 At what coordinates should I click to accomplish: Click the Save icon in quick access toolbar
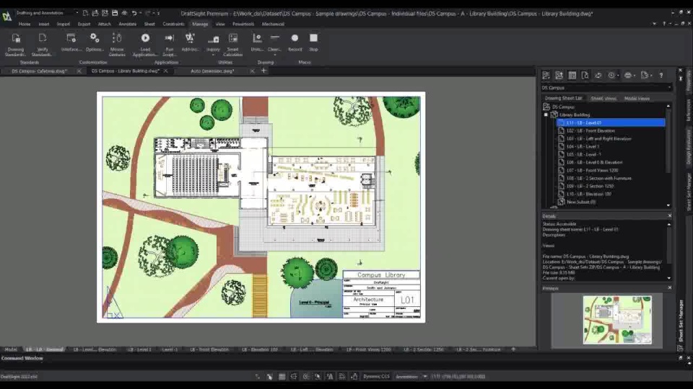click(115, 13)
